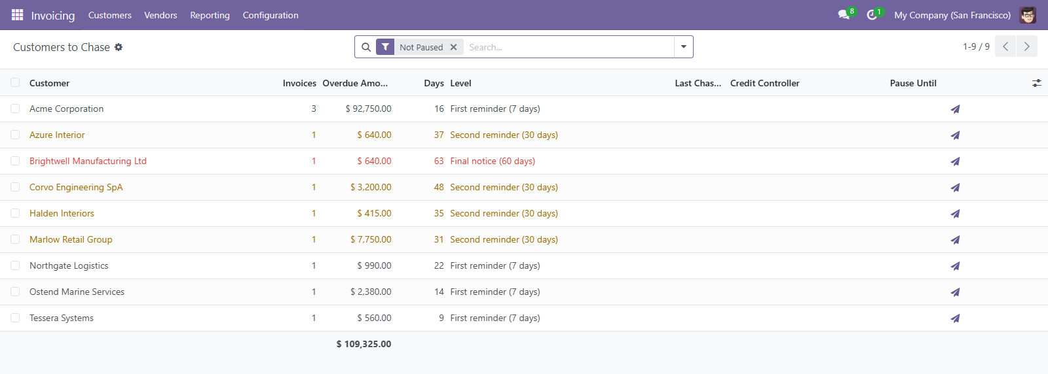1048x374 pixels.
Task: Open the user avatar menu
Action: 1028,15
